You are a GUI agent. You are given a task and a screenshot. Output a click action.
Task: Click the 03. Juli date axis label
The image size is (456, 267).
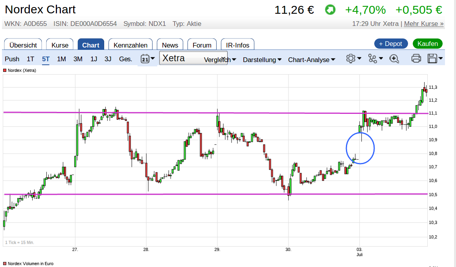tap(360, 252)
